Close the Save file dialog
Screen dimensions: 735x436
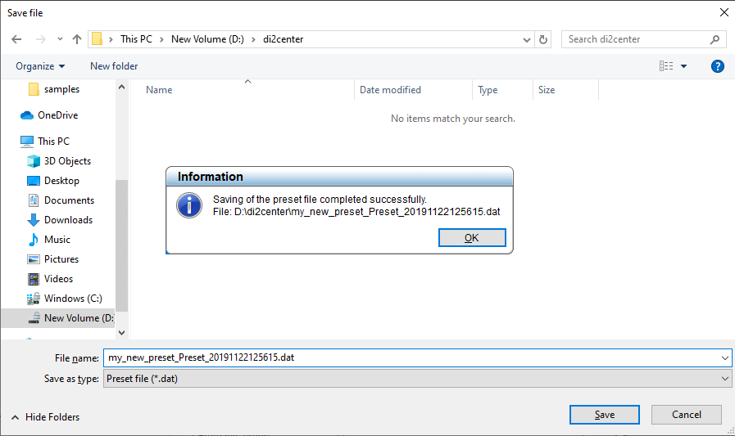click(724, 12)
